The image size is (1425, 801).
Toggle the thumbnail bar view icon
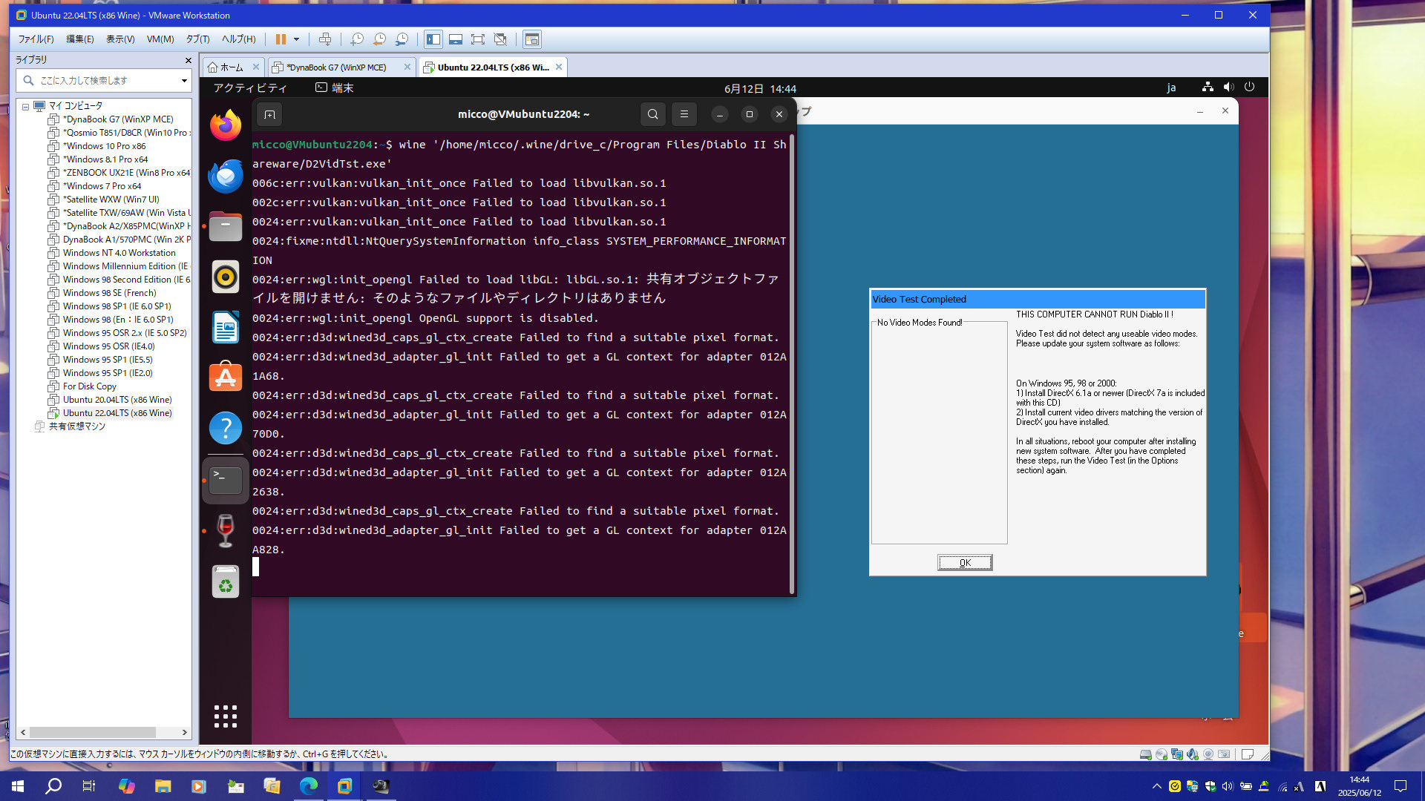point(456,39)
